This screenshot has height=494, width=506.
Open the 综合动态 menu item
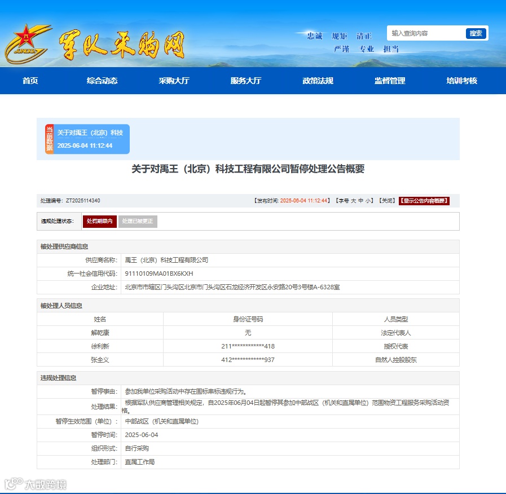click(x=102, y=81)
